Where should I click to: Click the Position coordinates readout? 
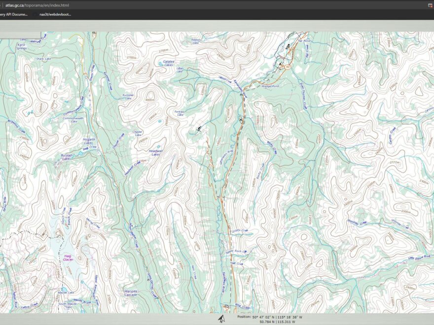(269, 319)
